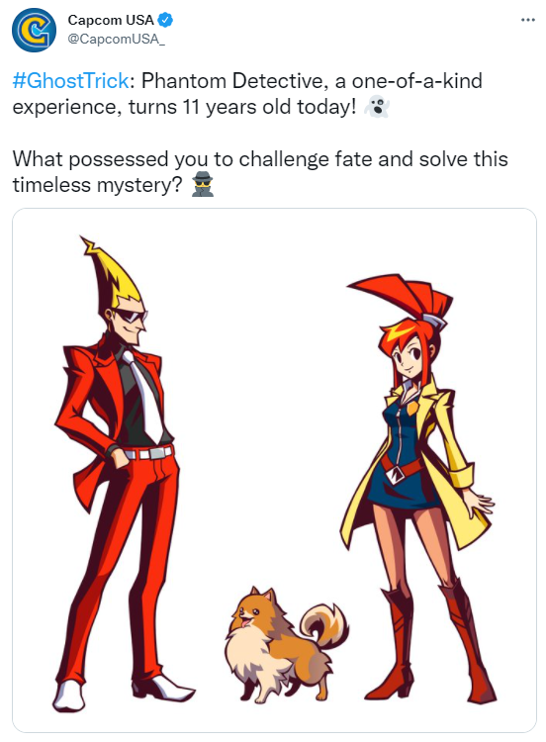Click the man in the red suit

(121, 473)
